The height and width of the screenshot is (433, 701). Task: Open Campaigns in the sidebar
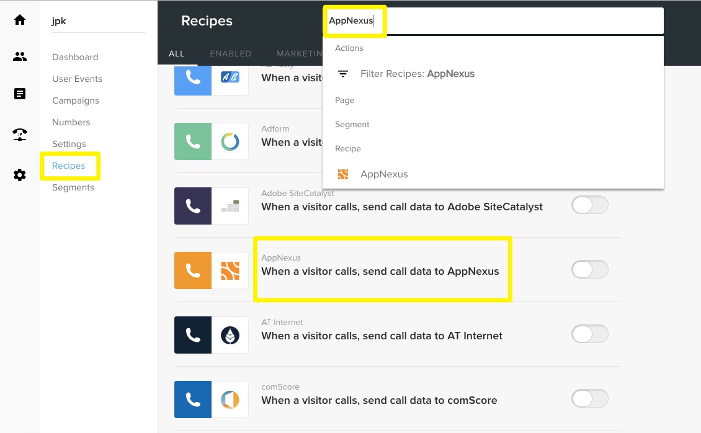[x=76, y=100]
